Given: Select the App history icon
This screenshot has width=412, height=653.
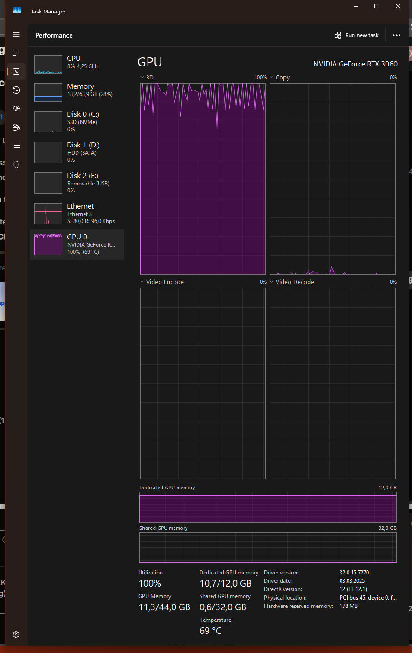Looking at the screenshot, I should pyautogui.click(x=16, y=90).
